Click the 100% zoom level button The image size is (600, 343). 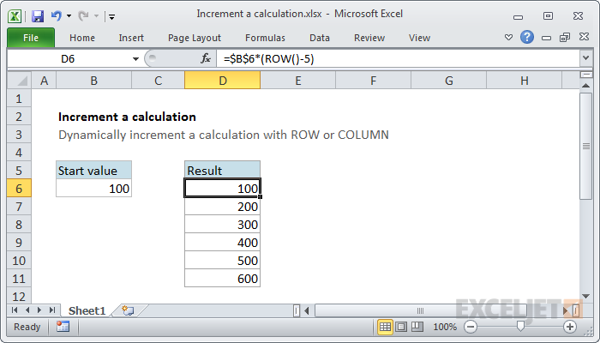pyautogui.click(x=445, y=327)
